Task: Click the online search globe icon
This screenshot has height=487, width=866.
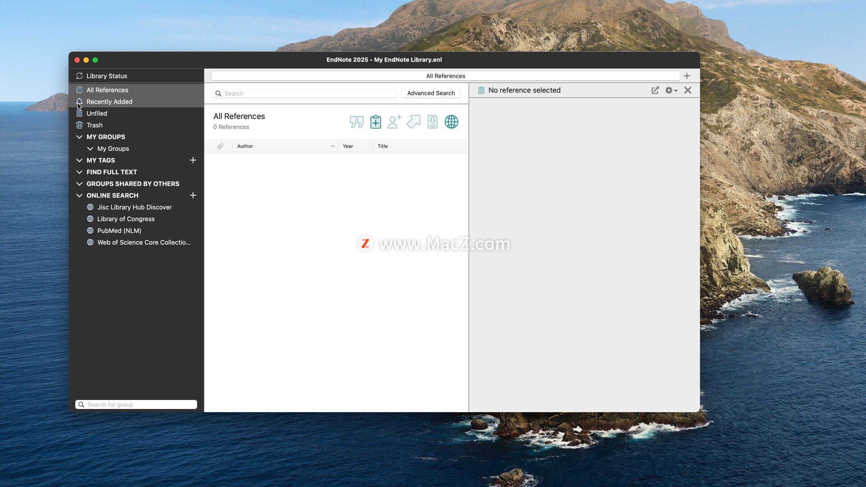Action: pos(451,122)
